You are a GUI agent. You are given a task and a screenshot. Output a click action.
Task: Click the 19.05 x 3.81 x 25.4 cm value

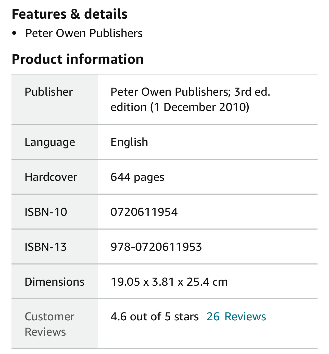tap(169, 282)
